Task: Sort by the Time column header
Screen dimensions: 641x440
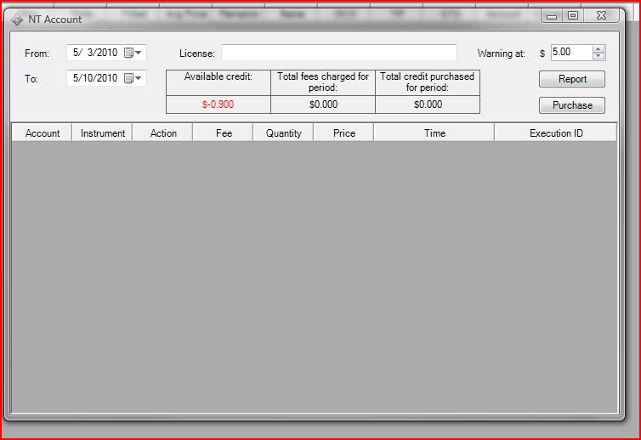Action: [x=434, y=133]
